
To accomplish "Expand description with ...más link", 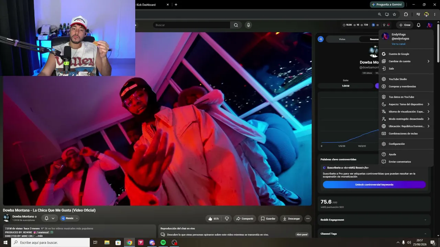I will click(38, 236).
